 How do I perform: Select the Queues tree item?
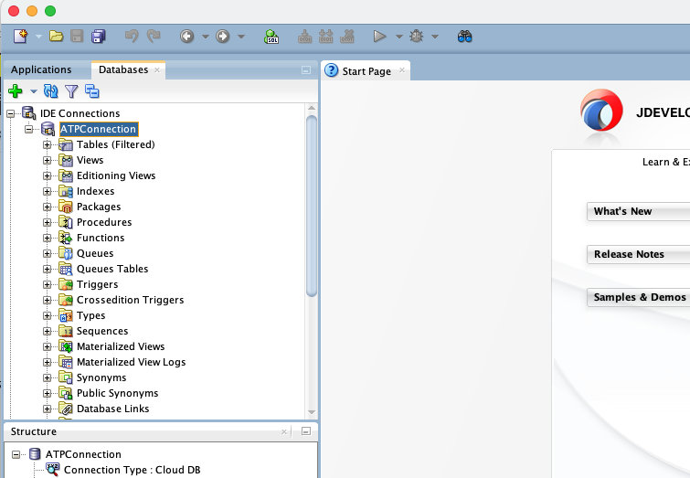pos(95,253)
